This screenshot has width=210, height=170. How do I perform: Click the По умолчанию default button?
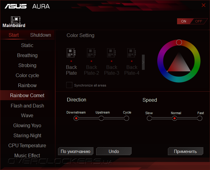pyautogui.click(x=75, y=151)
